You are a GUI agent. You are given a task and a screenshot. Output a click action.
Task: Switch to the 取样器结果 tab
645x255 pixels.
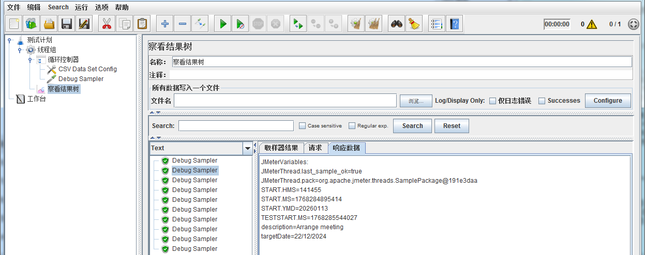tap(281, 148)
